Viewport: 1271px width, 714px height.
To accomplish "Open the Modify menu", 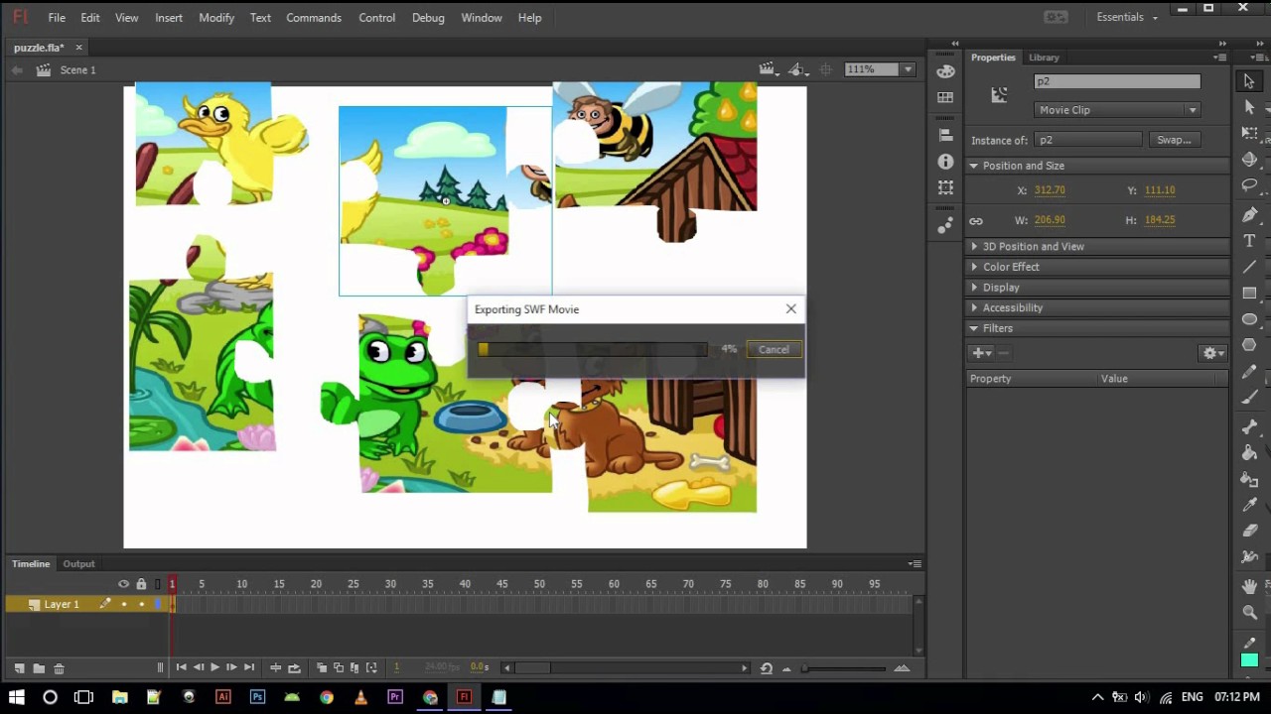I will 216,18.
